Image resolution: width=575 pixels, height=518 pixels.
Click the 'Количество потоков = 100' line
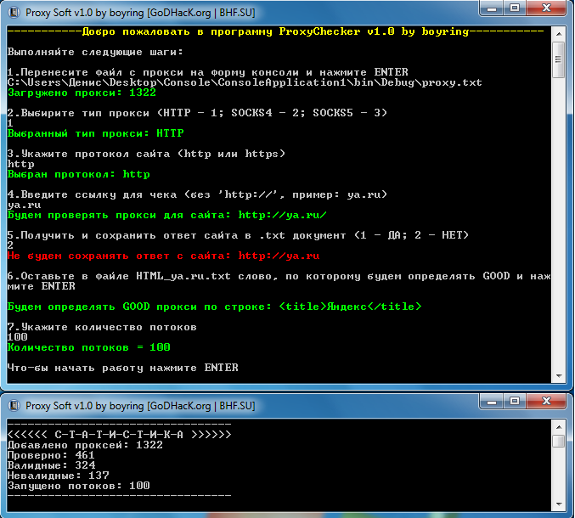coord(88,347)
